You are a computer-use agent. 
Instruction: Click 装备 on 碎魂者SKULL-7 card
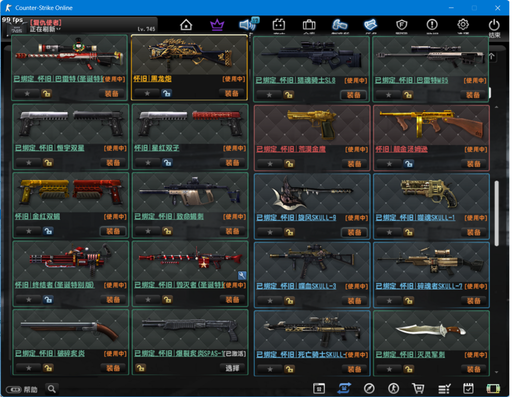point(474,301)
